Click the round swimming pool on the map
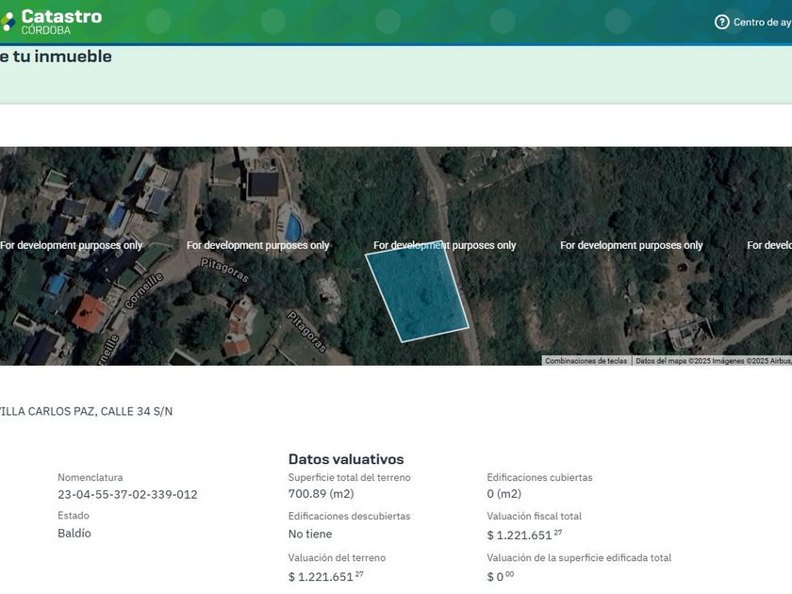Viewport: 792px width, 594px height. (293, 226)
